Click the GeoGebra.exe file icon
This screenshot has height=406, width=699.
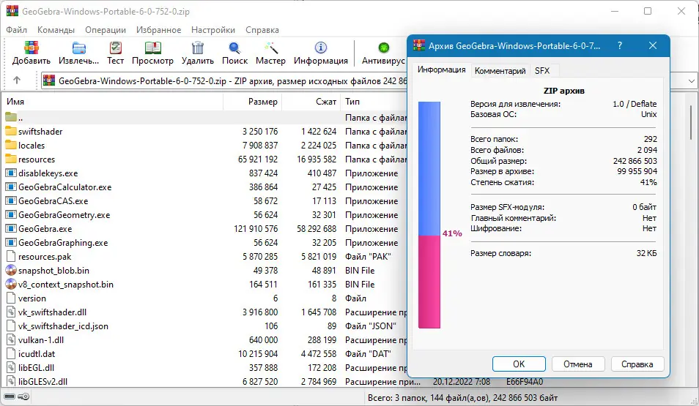coord(11,228)
